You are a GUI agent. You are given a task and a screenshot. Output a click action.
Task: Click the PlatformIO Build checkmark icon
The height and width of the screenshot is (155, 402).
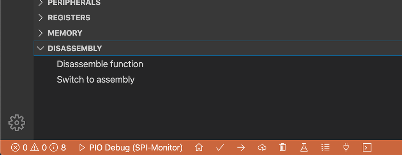click(x=220, y=147)
